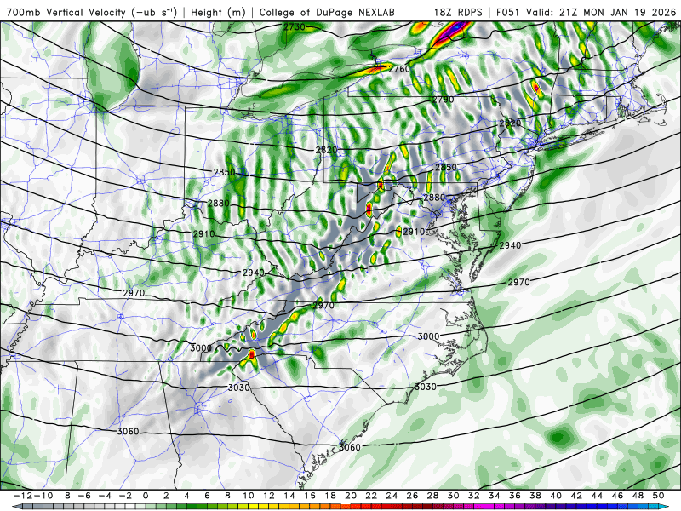Click the "Valid: 21Z MON JAN 19 2026" text
The image size is (681, 511).
(x=602, y=12)
